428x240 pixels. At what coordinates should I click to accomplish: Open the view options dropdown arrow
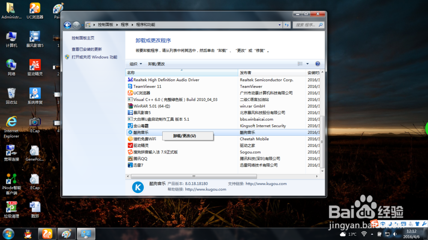[307, 64]
